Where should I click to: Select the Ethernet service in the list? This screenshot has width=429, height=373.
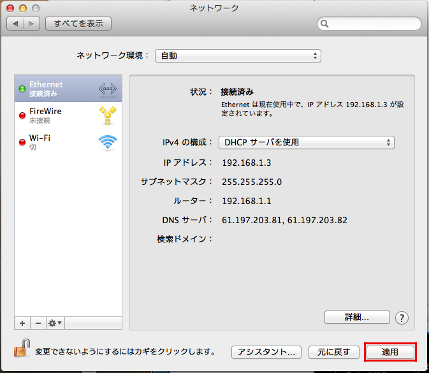pos(68,89)
